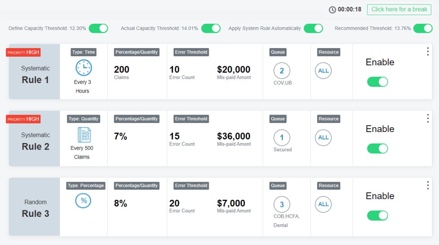Toggle Actual Capacity Threshold switch
Screen dimensions: 439x245
(211, 28)
